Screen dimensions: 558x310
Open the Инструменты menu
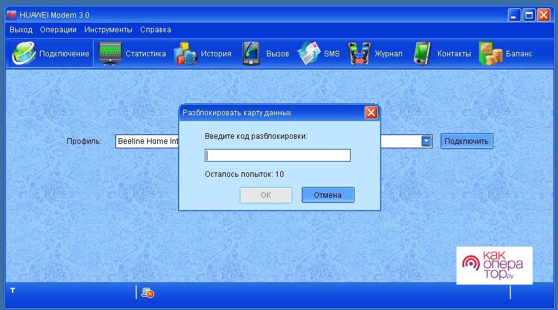tap(108, 30)
